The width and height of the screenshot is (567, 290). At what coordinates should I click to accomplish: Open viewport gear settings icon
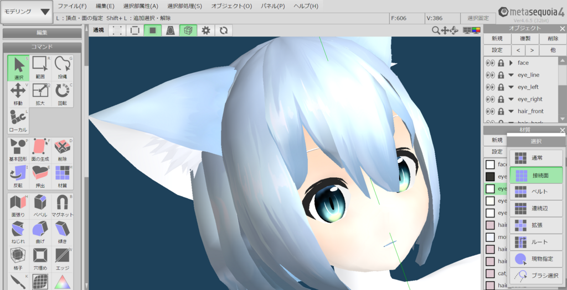tap(206, 31)
